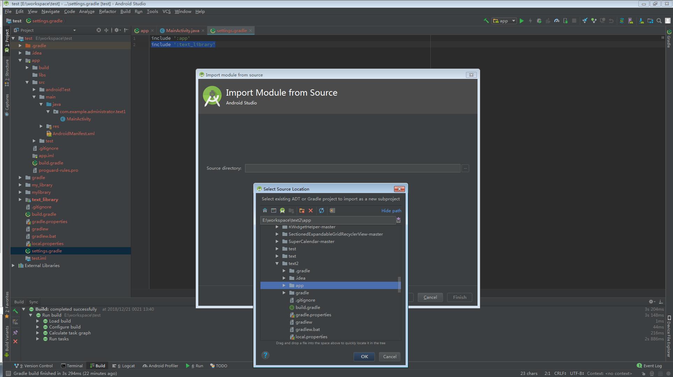Click the red Delete icon in chooser toolbar
The width and height of the screenshot is (673, 377).
coord(311,210)
